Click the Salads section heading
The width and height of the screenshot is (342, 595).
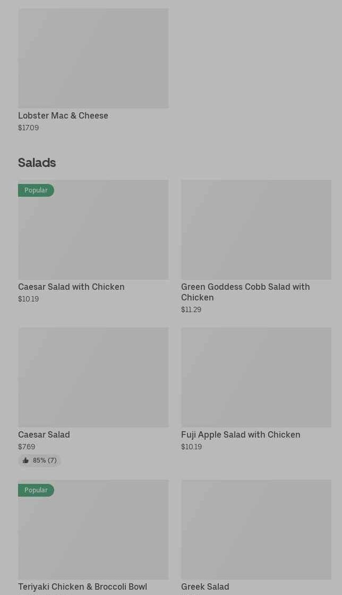tap(37, 162)
